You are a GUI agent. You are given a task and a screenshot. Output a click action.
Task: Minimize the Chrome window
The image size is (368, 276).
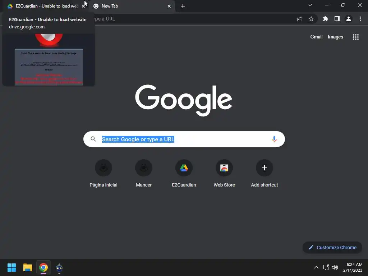[327, 5]
